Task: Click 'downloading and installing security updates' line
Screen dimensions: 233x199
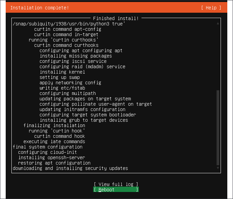Action: [70, 168]
